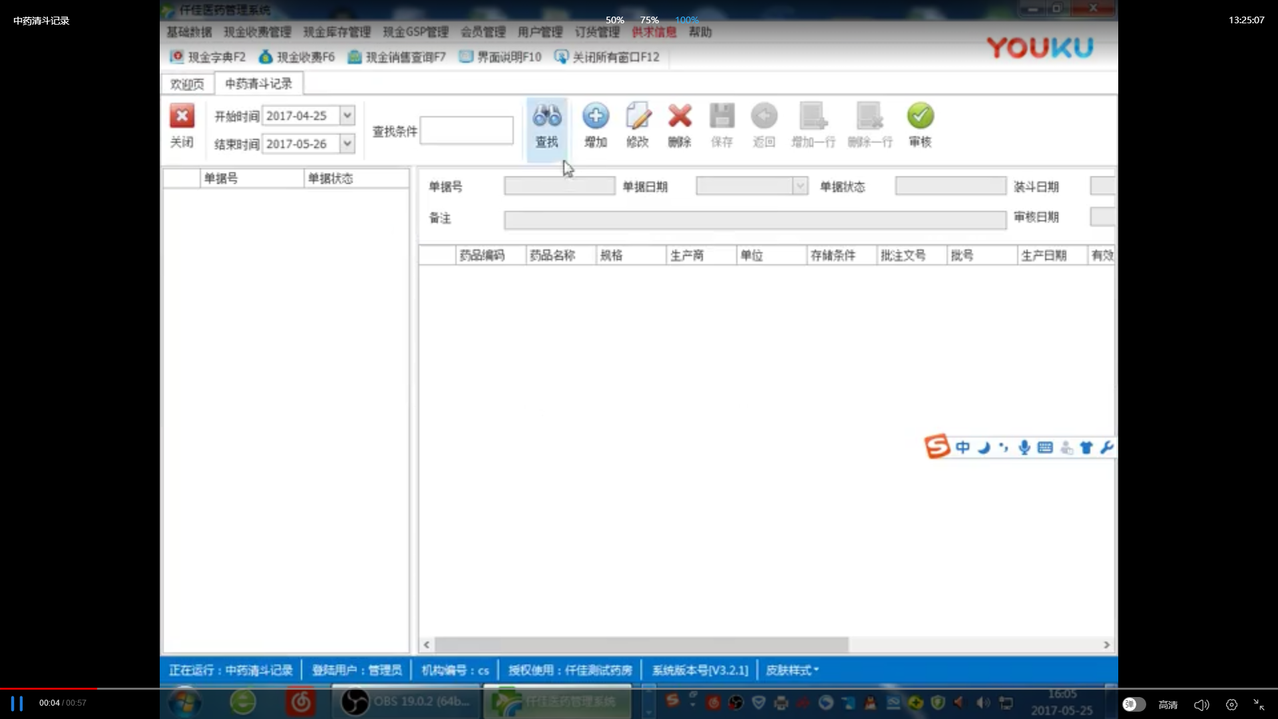Open 现金销售查询F7 toolbar shortcut
Screen dimensions: 1278x719
coord(397,57)
